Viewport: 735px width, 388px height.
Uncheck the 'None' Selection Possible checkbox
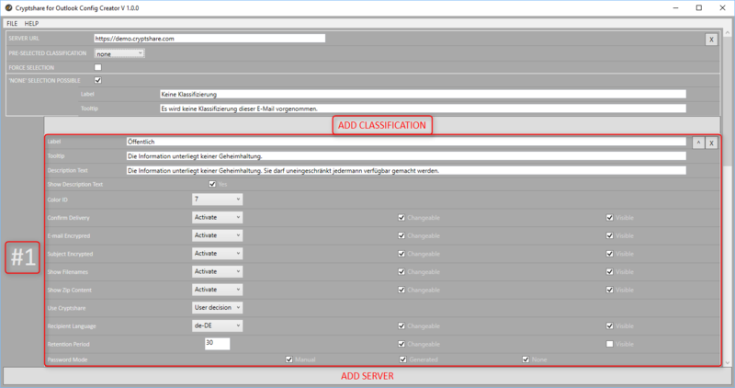click(98, 80)
